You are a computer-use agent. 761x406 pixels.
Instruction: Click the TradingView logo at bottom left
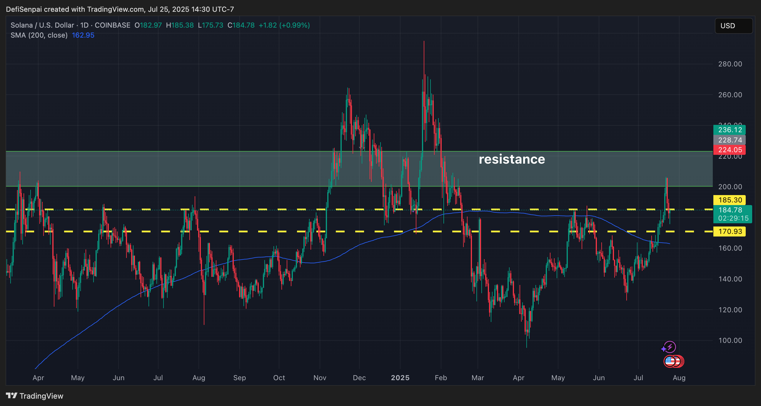tap(35, 396)
